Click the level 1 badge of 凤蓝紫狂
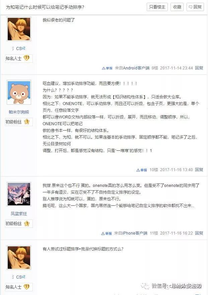208x295 pixels. (x=27, y=224)
